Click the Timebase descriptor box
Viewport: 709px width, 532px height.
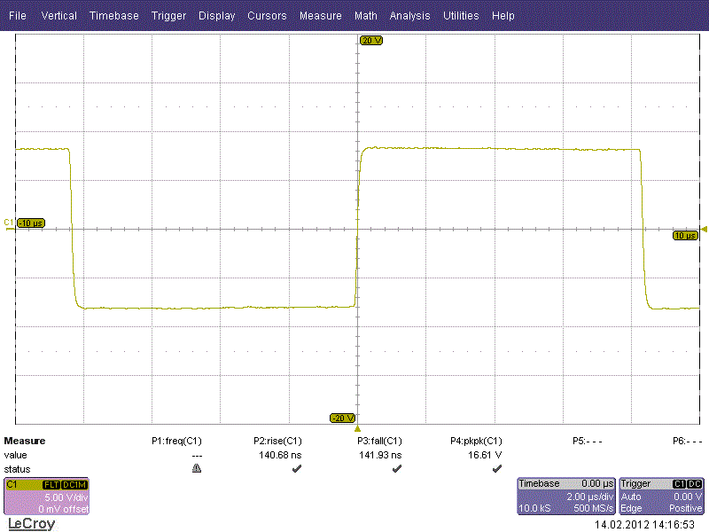(566, 497)
